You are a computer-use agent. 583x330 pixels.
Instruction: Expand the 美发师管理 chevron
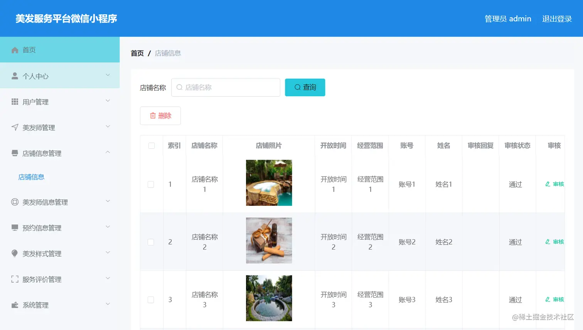click(108, 127)
